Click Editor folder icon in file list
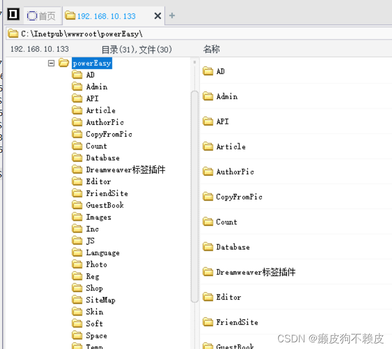 [x=208, y=297]
